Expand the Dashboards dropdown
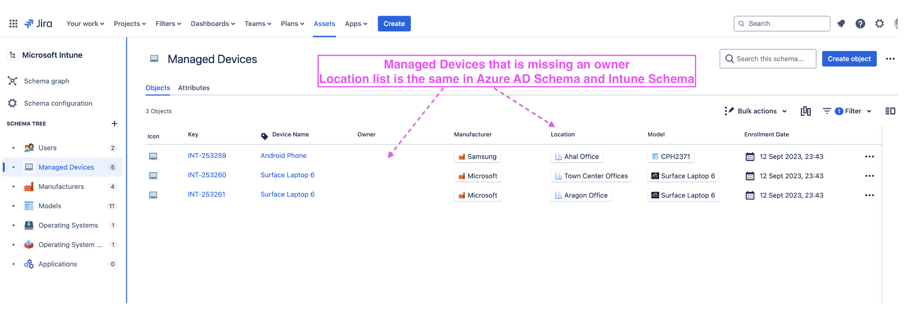The image size is (913, 322). point(213,24)
